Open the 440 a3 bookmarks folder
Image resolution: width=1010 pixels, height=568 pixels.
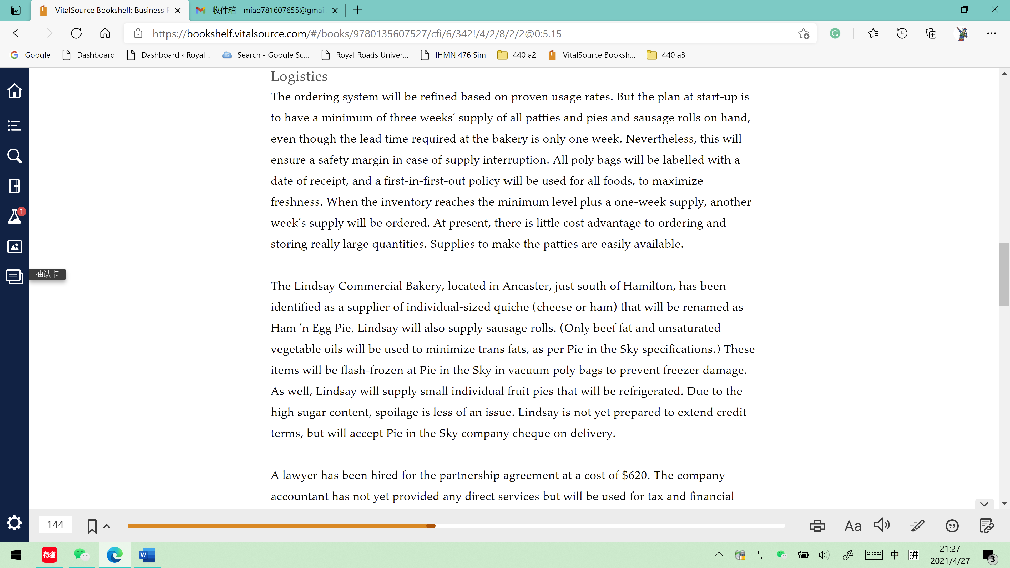666,55
